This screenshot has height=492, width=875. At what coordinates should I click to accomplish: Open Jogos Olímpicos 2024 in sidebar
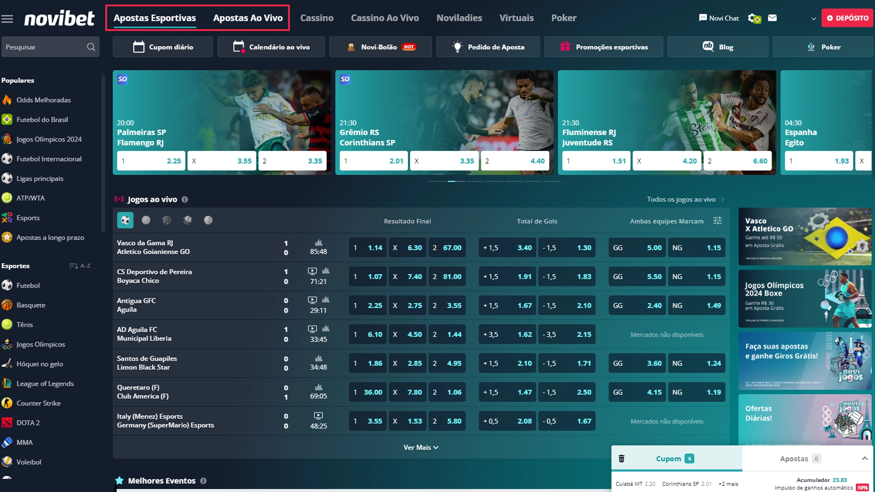point(49,139)
